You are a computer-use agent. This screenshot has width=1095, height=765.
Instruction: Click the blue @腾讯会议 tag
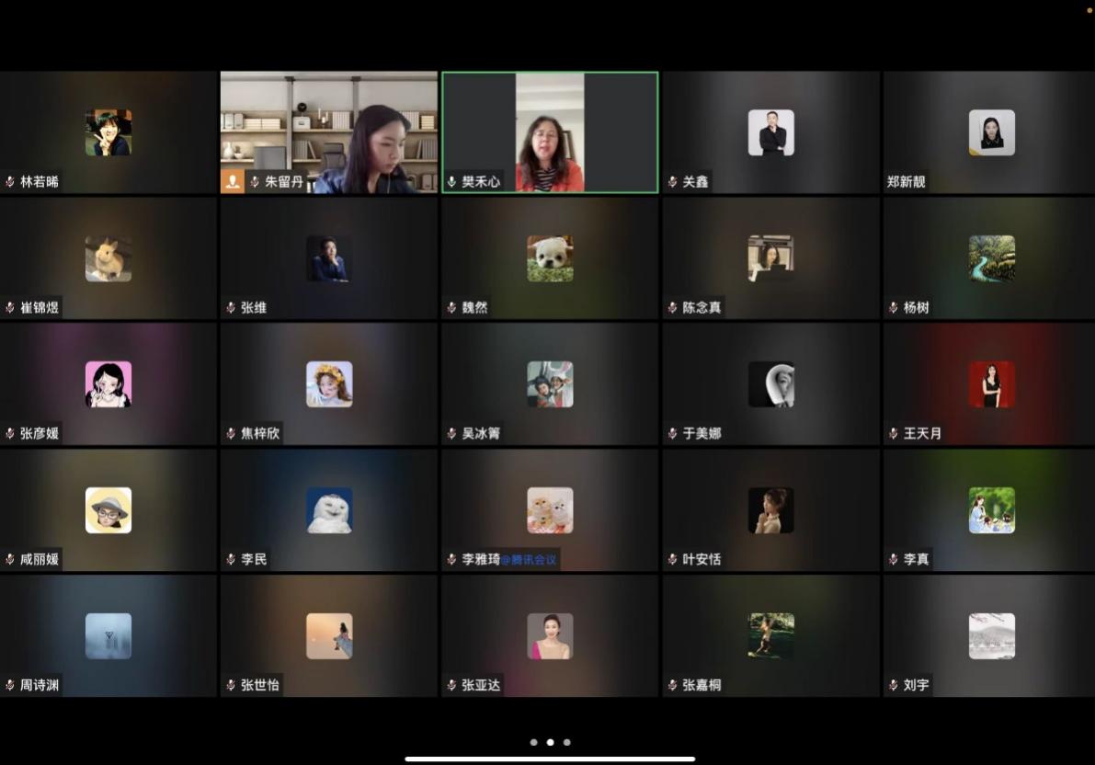(x=529, y=559)
